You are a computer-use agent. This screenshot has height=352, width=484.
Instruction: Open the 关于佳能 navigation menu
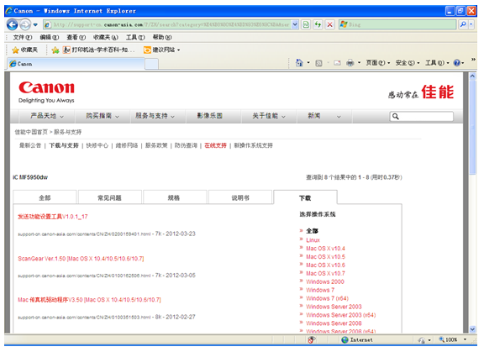[269, 116]
